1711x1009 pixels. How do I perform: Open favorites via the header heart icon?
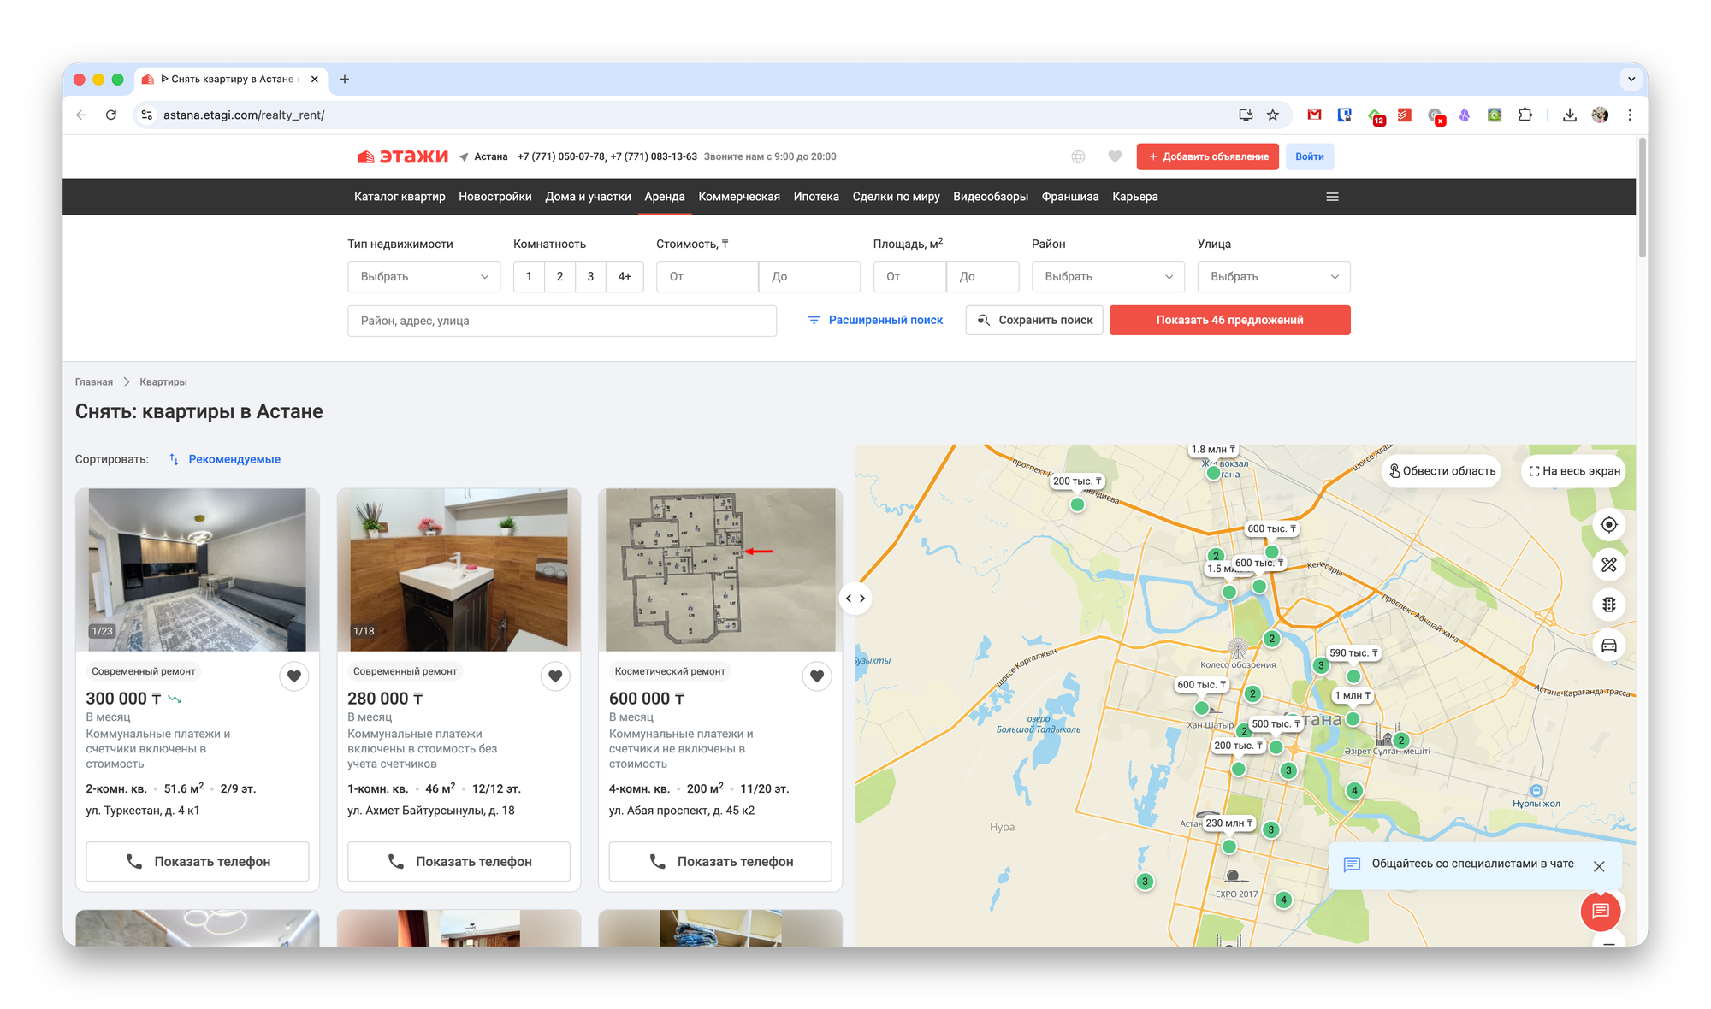1114,156
